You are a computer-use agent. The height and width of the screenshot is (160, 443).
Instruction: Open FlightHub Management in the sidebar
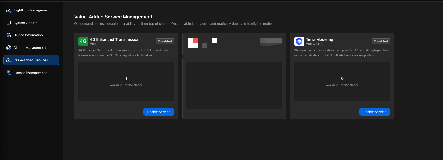point(31,10)
